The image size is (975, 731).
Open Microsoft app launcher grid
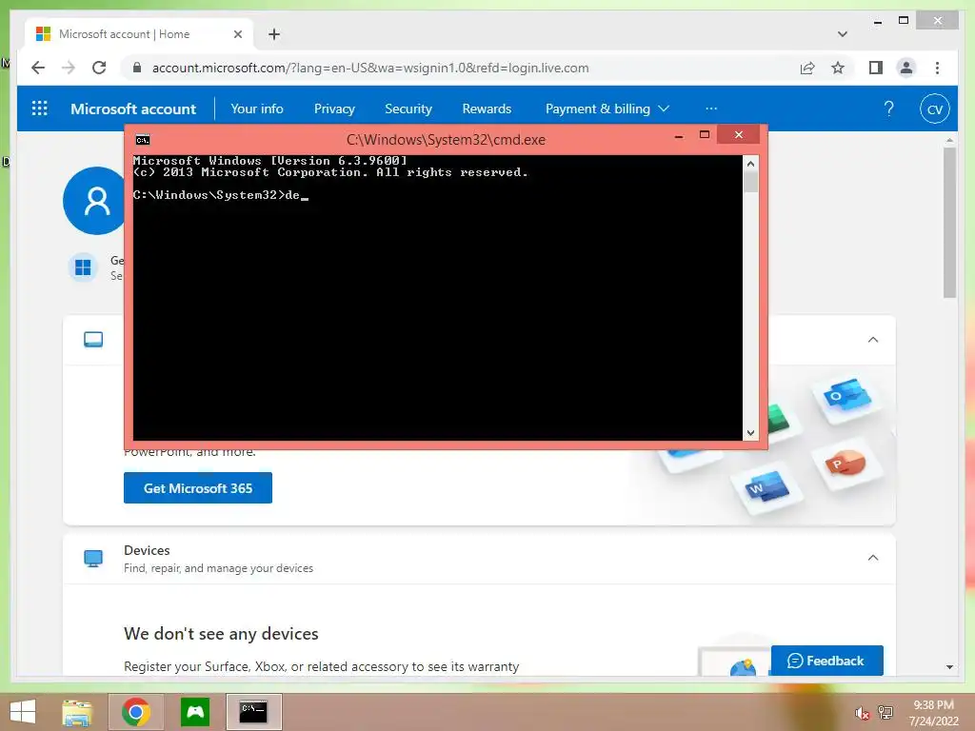coord(40,109)
